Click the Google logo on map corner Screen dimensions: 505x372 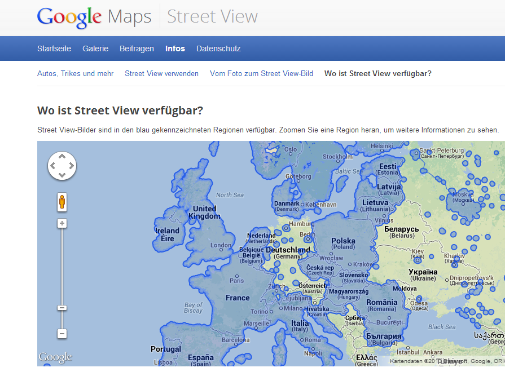point(55,357)
